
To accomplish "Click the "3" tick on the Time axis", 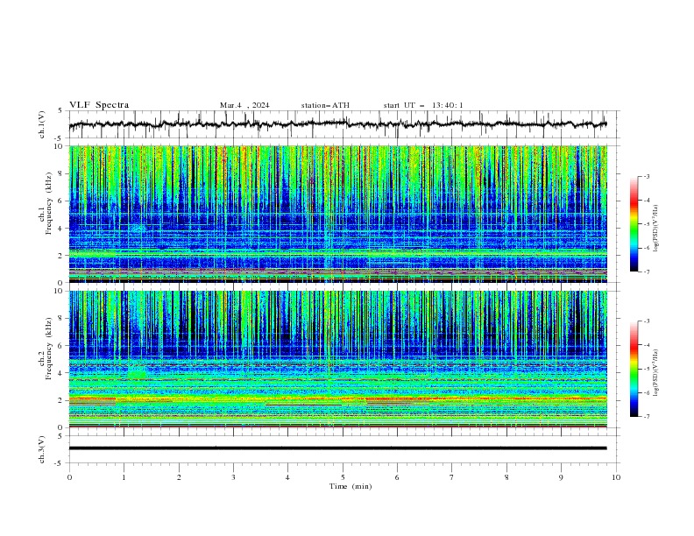I will click(233, 477).
